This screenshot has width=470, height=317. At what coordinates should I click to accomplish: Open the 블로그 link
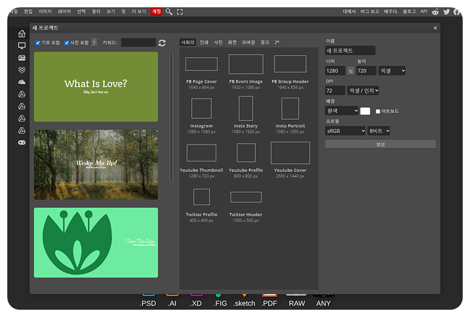(409, 12)
